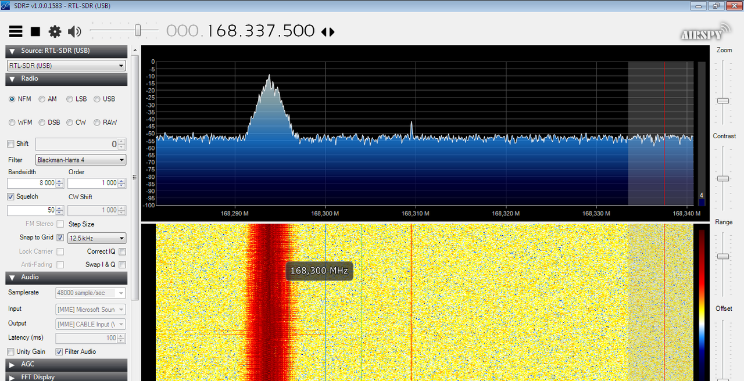Open the configuration gear icon
Viewport: 744px width, 381px height.
point(55,31)
